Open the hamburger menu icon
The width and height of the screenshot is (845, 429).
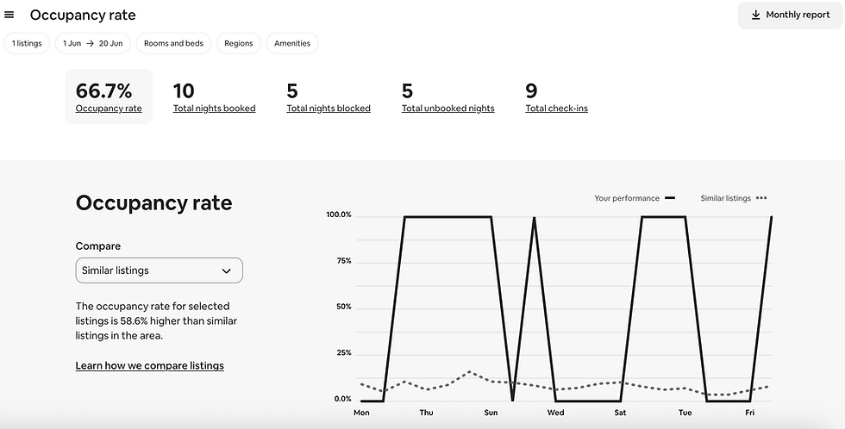click(9, 15)
